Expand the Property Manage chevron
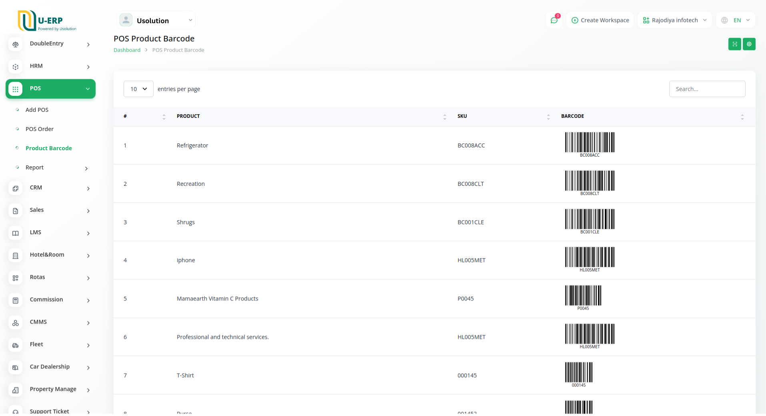 click(x=88, y=390)
